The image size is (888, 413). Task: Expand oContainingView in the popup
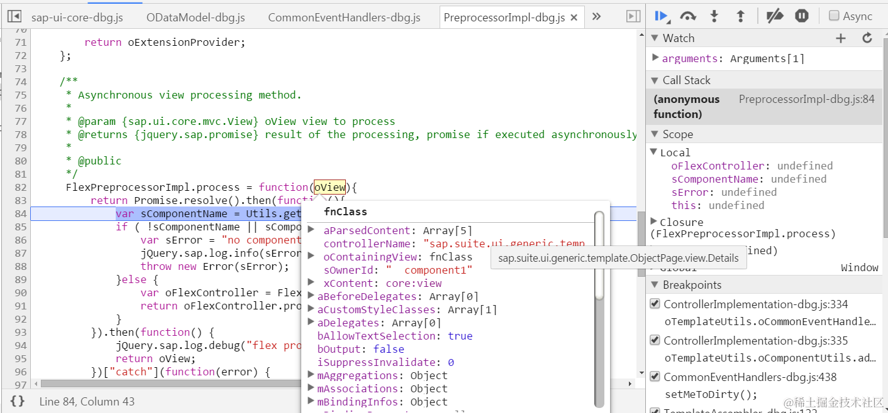click(x=311, y=256)
